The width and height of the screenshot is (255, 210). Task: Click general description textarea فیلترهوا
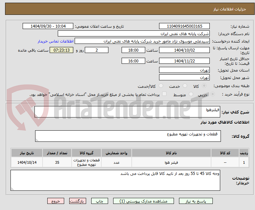(x=127, y=112)
